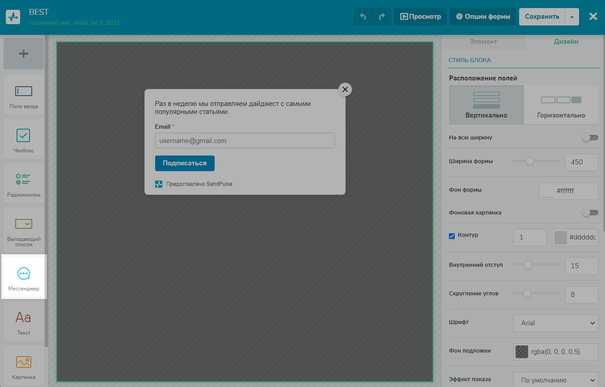Viewport: 605px width, 387px height.
Task: Close the popup form preview
Action: [345, 89]
